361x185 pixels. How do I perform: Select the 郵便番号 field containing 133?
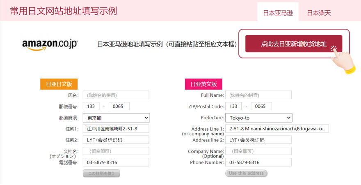91,106
